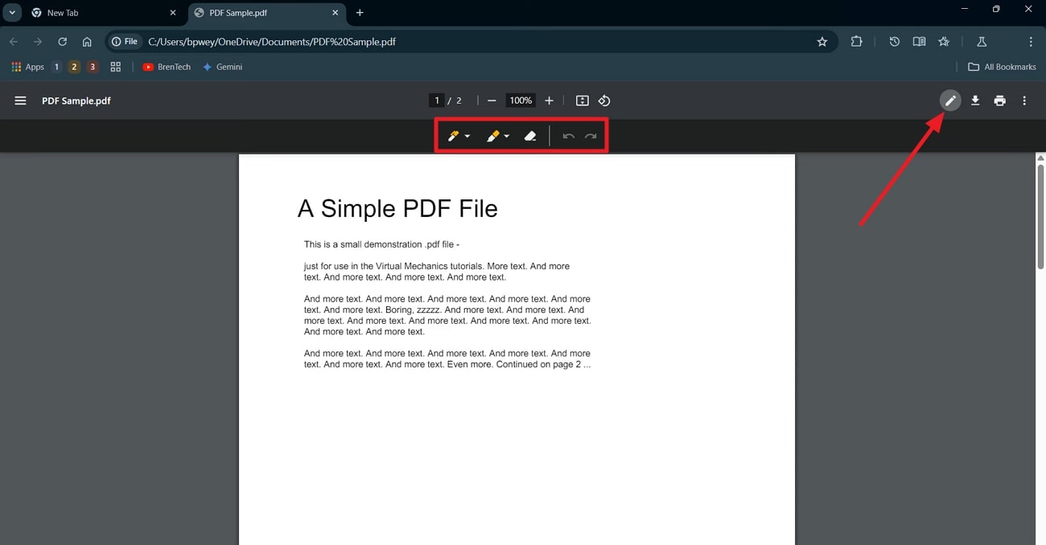Open the reading mode side panel
The image size is (1046, 545).
(x=919, y=42)
